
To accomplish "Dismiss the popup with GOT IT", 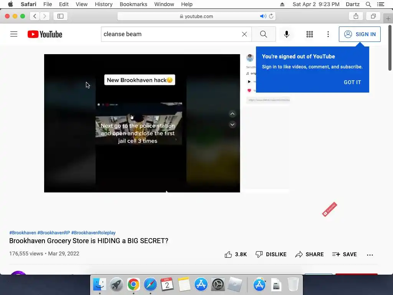I will (352, 82).
